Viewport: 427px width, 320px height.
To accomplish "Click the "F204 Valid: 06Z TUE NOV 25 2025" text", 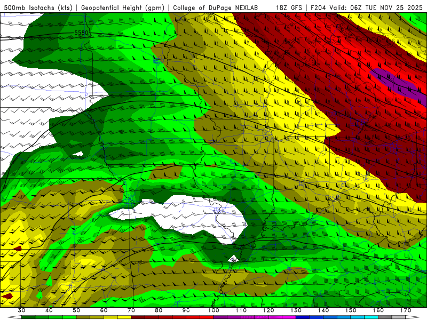I will click(x=366, y=7).
